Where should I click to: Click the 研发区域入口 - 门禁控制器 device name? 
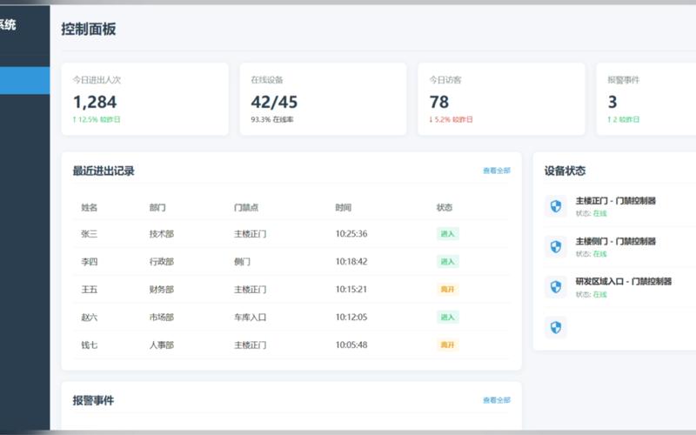pyautogui.click(x=624, y=281)
